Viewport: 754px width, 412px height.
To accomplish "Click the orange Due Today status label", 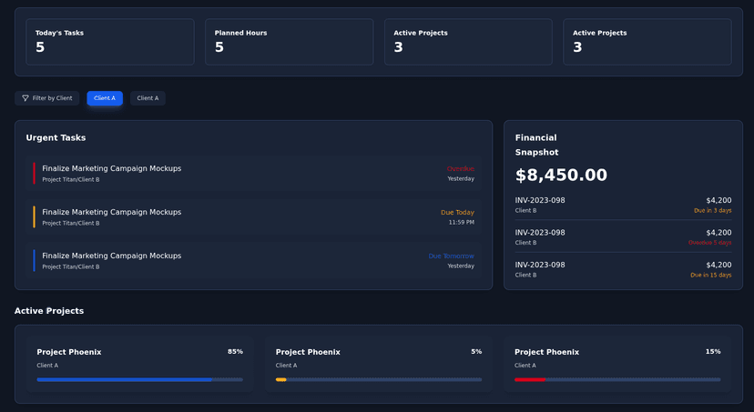I will (x=457, y=212).
